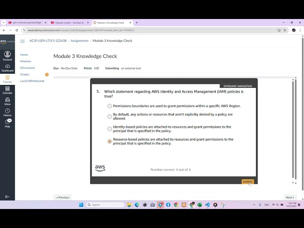
Task: View site information icon in address bar
Action: point(24,30)
